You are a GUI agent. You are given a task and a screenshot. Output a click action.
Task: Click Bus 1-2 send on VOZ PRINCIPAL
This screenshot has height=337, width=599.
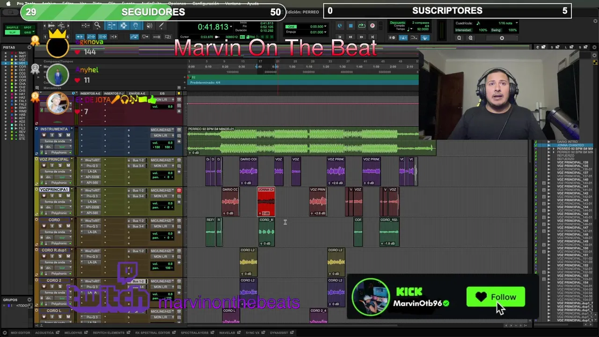[x=138, y=160]
